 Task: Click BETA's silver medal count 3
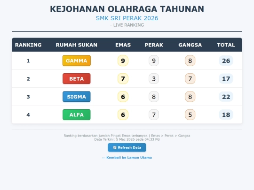point(154,79)
